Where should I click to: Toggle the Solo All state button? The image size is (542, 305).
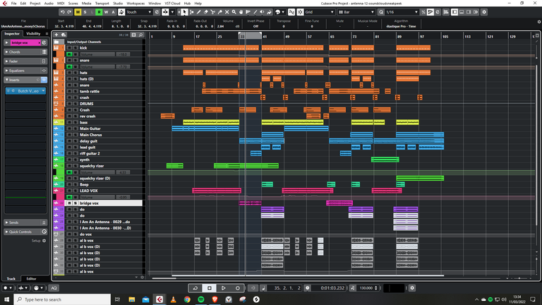85,12
